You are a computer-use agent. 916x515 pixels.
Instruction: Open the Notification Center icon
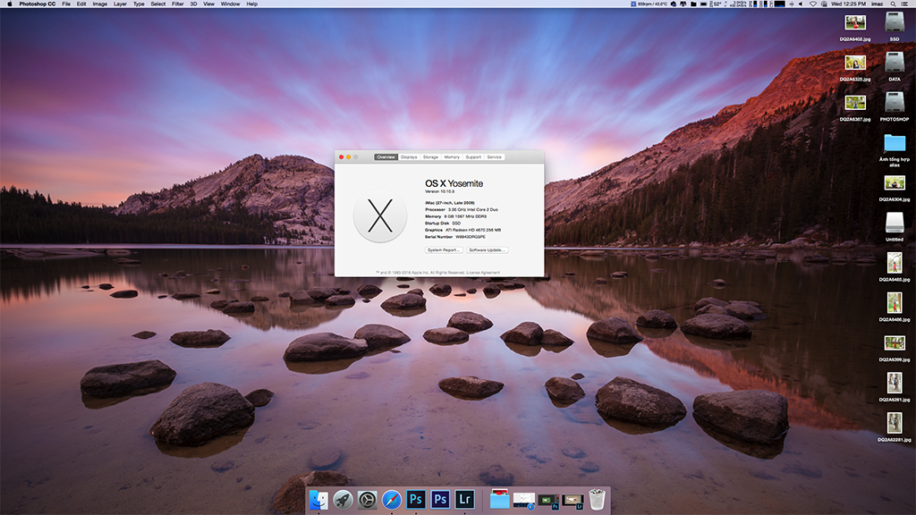point(905,4)
